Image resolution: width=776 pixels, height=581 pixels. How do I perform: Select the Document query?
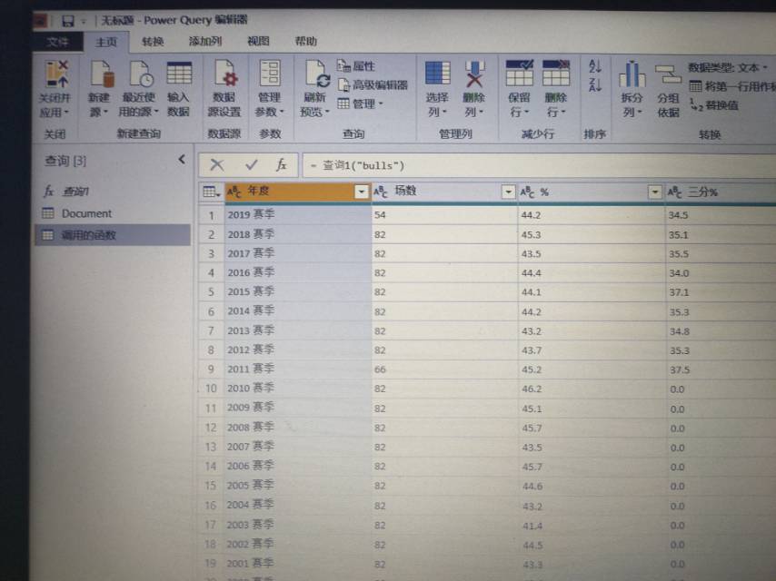(x=114, y=213)
